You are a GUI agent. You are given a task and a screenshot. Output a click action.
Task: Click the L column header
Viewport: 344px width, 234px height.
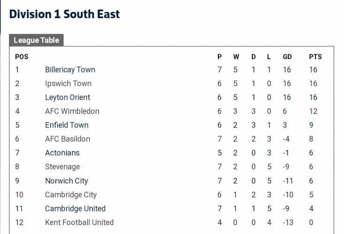coord(269,57)
